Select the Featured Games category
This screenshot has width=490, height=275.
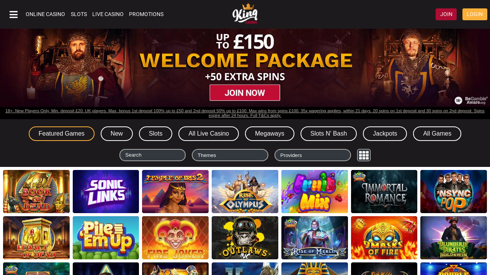62,134
